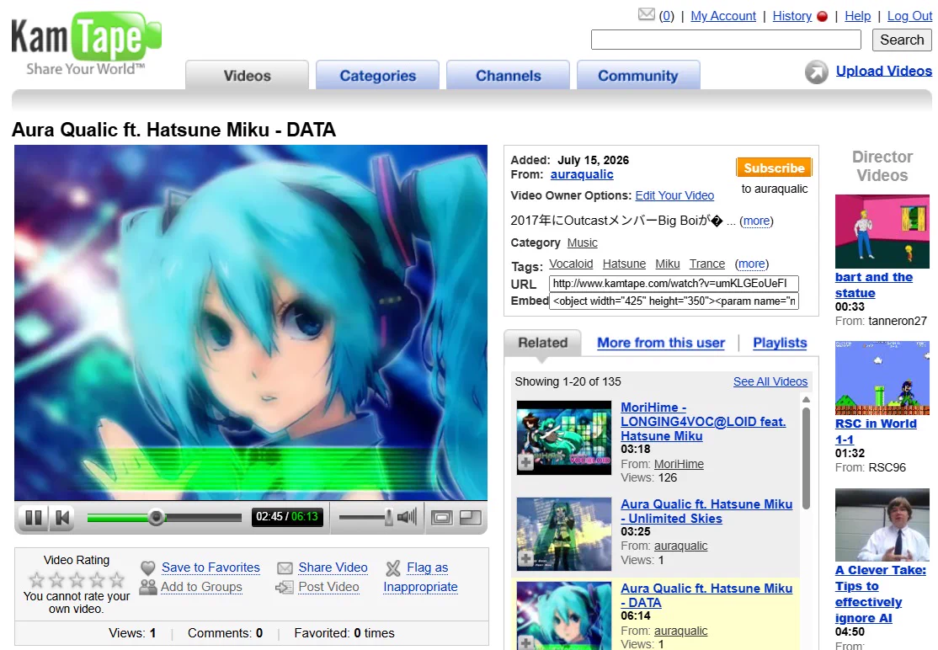Click the fifth rating star

click(117, 579)
